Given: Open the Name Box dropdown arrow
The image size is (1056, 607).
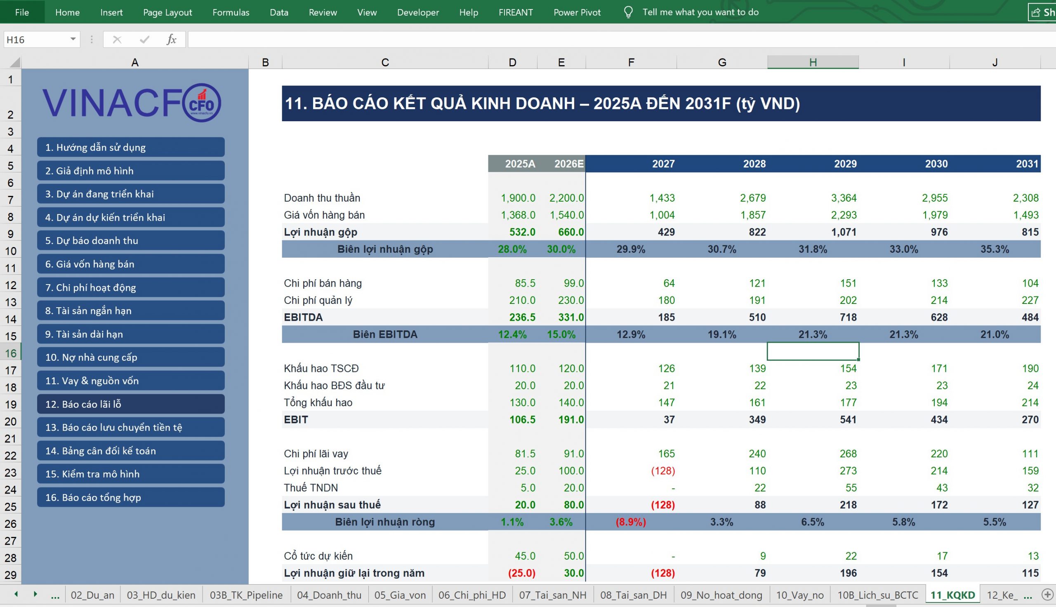Looking at the screenshot, I should [73, 39].
